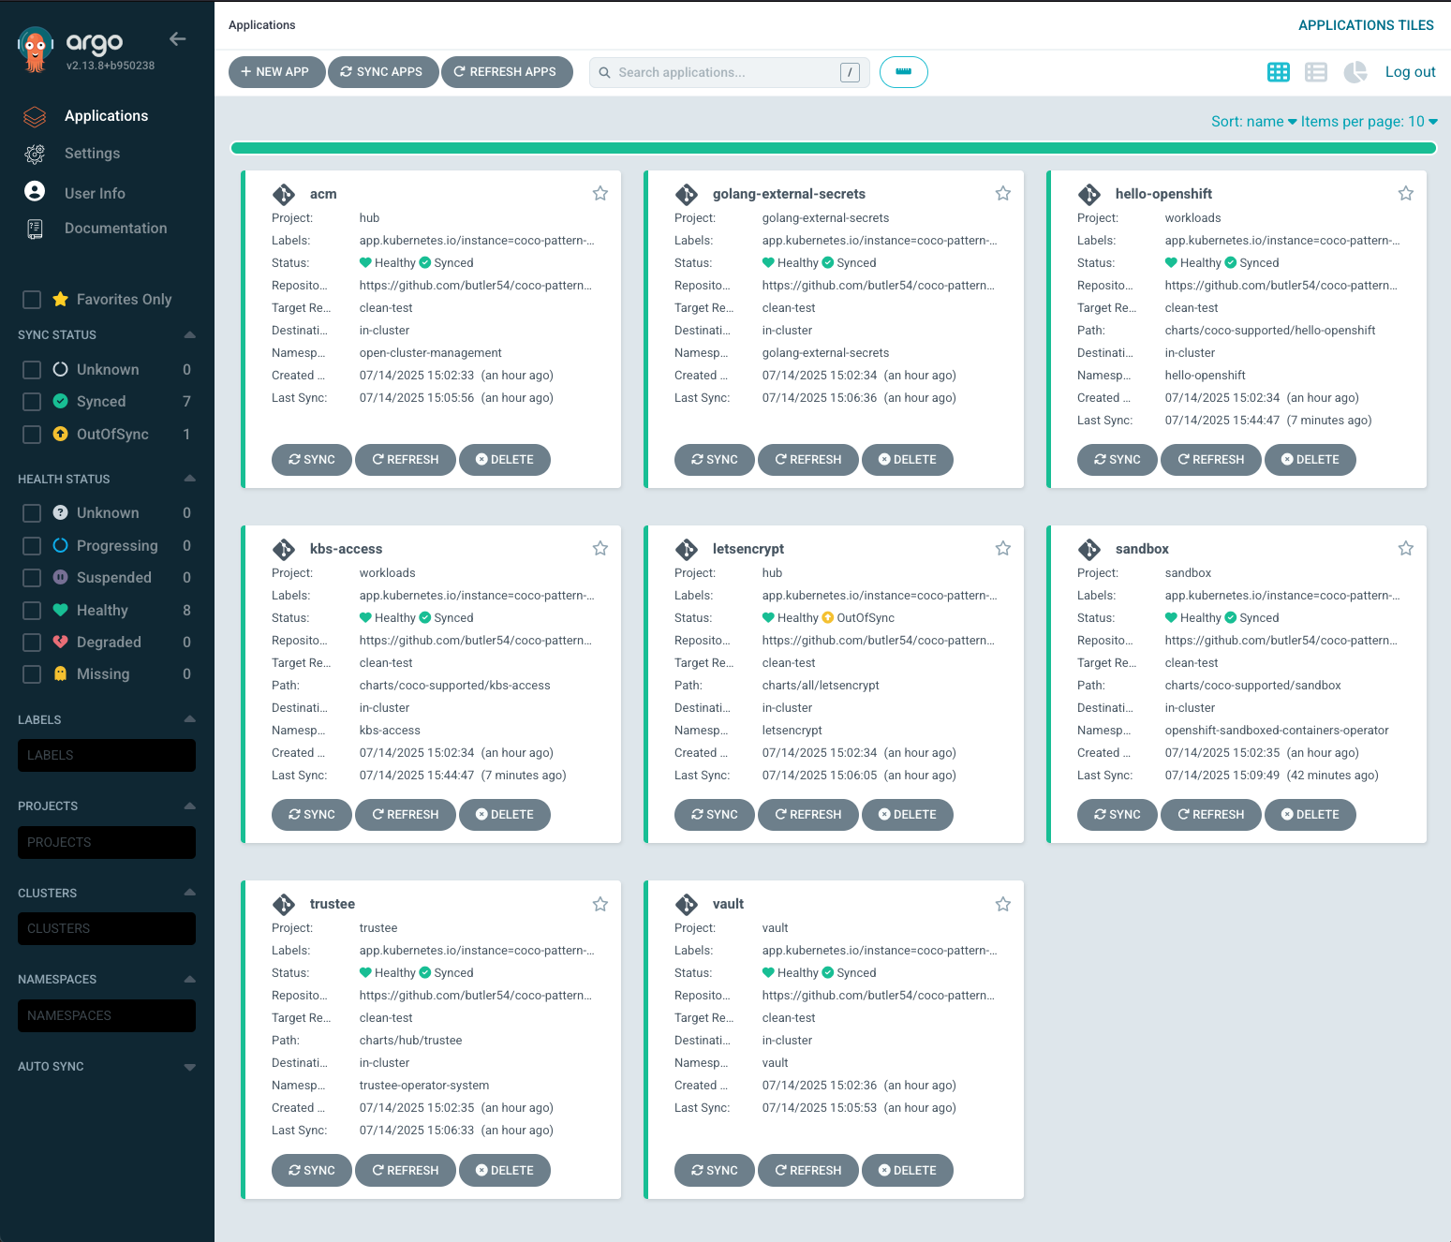The image size is (1451, 1242).
Task: Open Documentation via the sidebar icon
Action: click(35, 228)
